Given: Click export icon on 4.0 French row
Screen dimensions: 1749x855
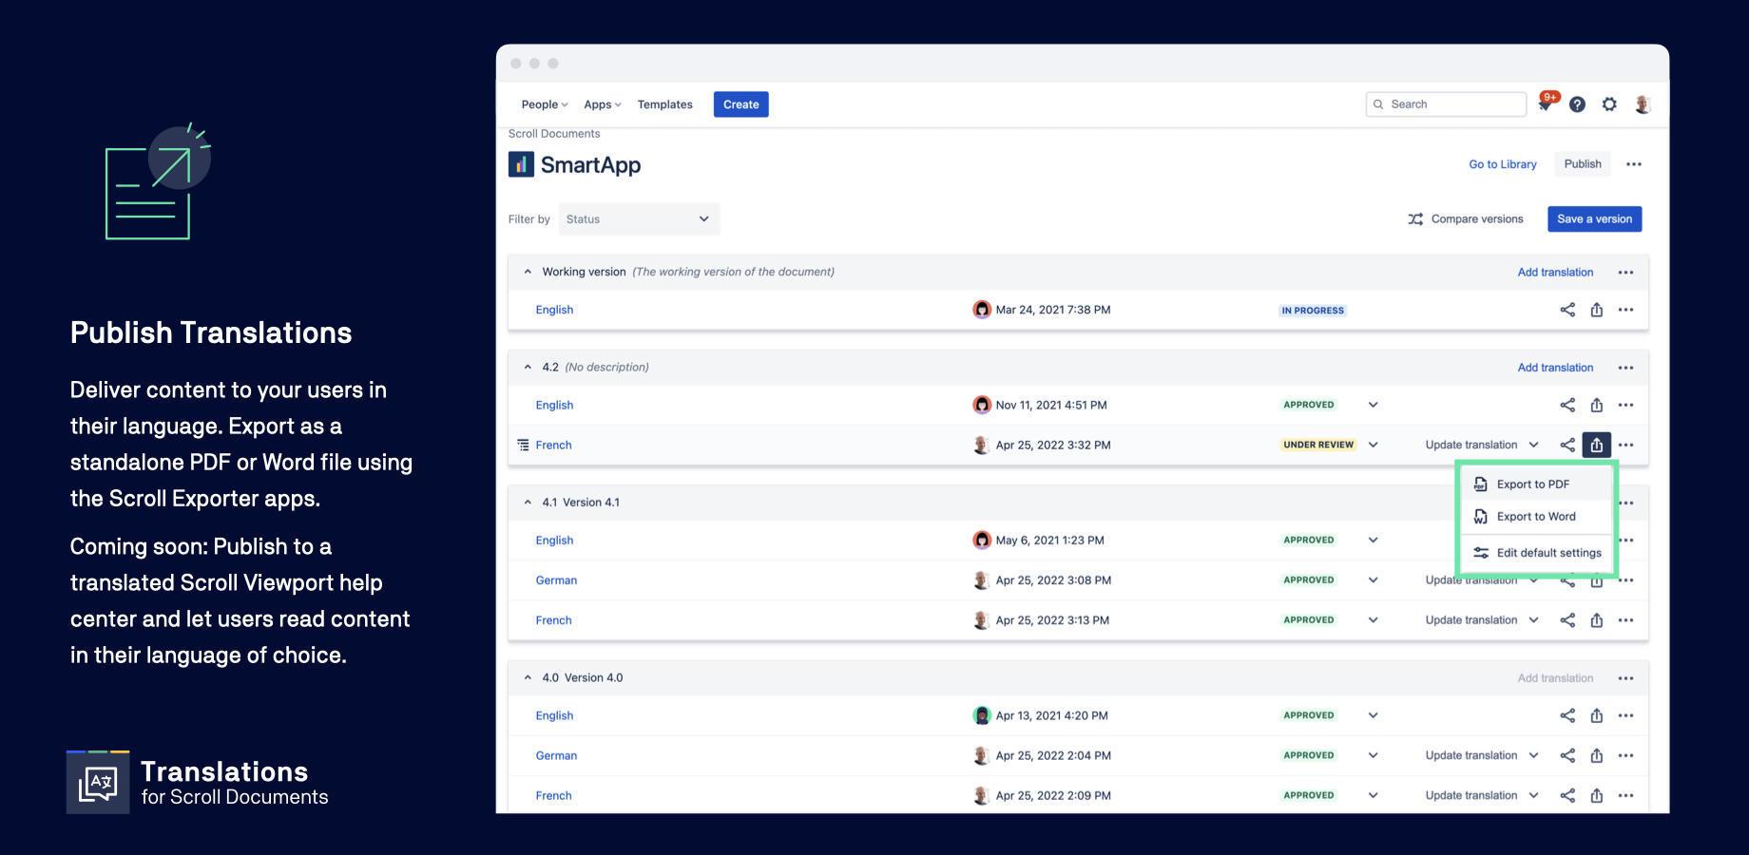Looking at the screenshot, I should [x=1597, y=795].
